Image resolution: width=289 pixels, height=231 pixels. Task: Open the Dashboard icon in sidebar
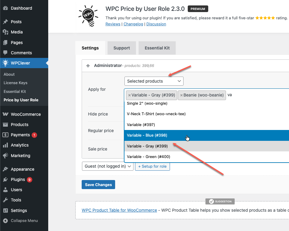(x=5, y=8)
